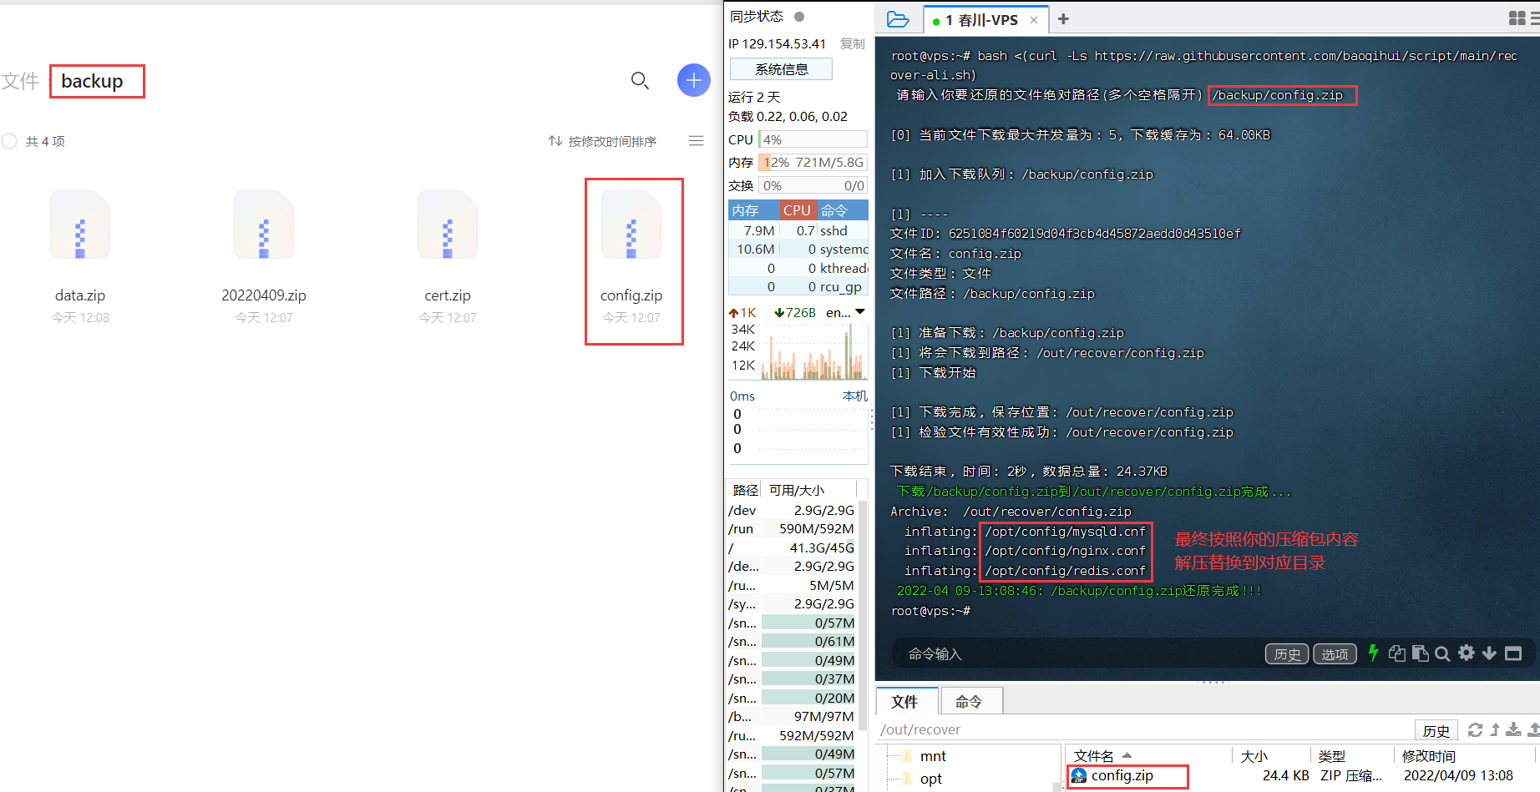The height and width of the screenshot is (792, 1540).
Task: Click the 文件 breadcrumb link
Action: point(20,81)
